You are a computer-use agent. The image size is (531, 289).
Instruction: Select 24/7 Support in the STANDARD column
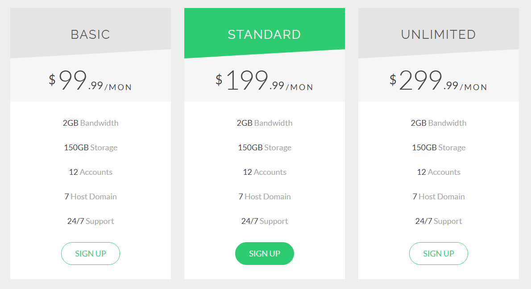click(264, 221)
